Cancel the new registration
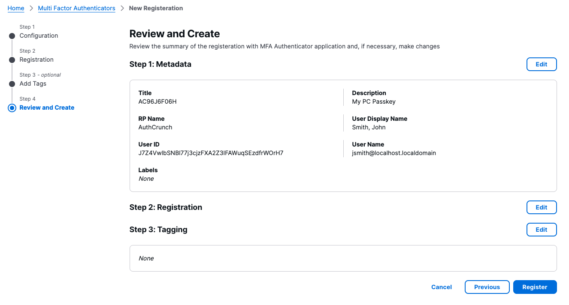 pyautogui.click(x=441, y=287)
